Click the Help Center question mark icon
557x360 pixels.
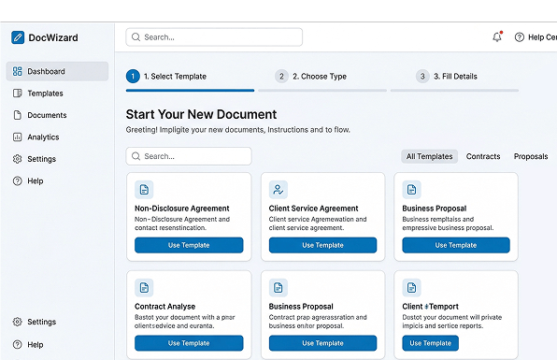click(x=520, y=37)
